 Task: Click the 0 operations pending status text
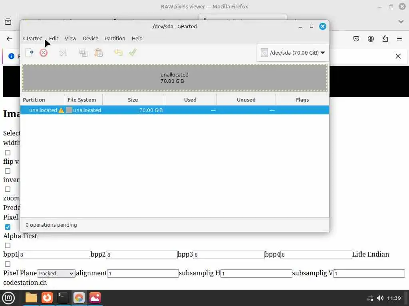[51, 225]
